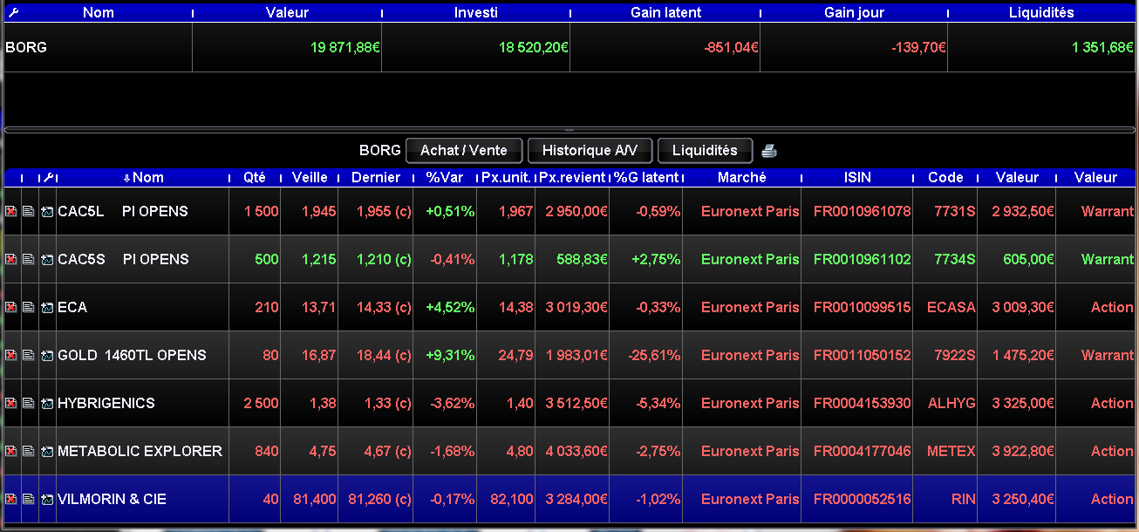Image resolution: width=1139 pixels, height=532 pixels.
Task: Delete the CAC5S PI OPENS position
Action: tap(11, 259)
